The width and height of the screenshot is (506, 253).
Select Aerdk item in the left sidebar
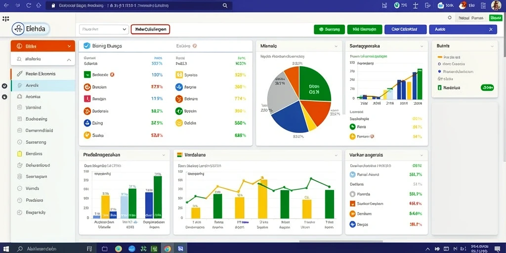click(x=43, y=85)
